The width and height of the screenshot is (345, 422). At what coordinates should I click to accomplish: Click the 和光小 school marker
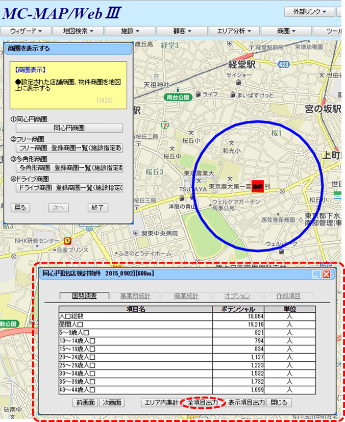[231, 143]
